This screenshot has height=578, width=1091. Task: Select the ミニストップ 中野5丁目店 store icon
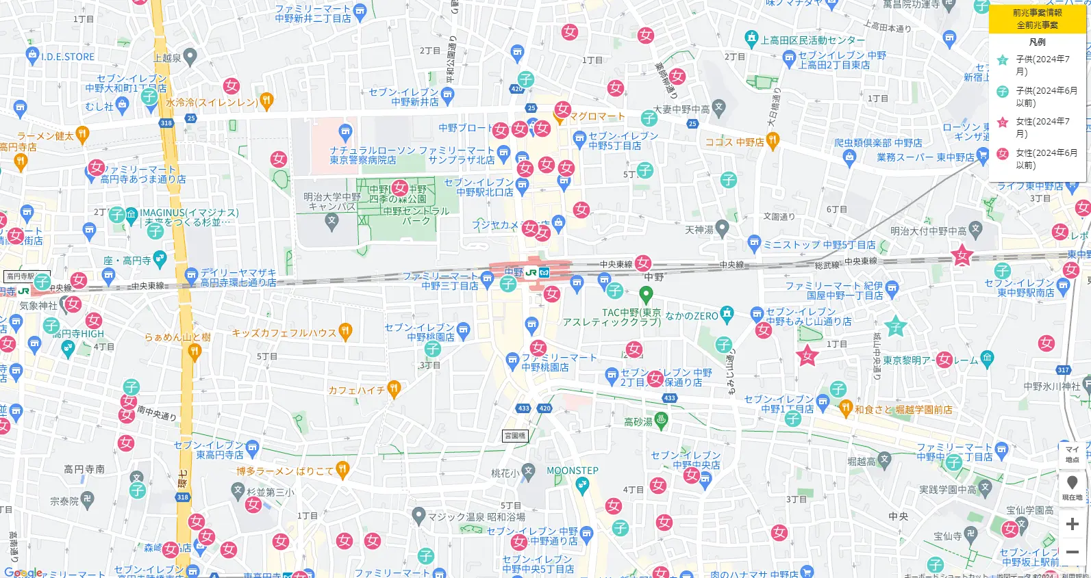tap(754, 242)
